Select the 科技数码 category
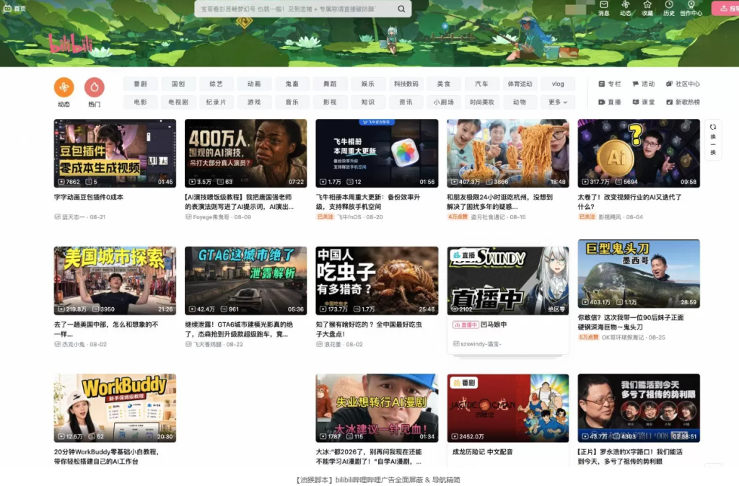Viewport: 739px width, 486px height. [406, 84]
